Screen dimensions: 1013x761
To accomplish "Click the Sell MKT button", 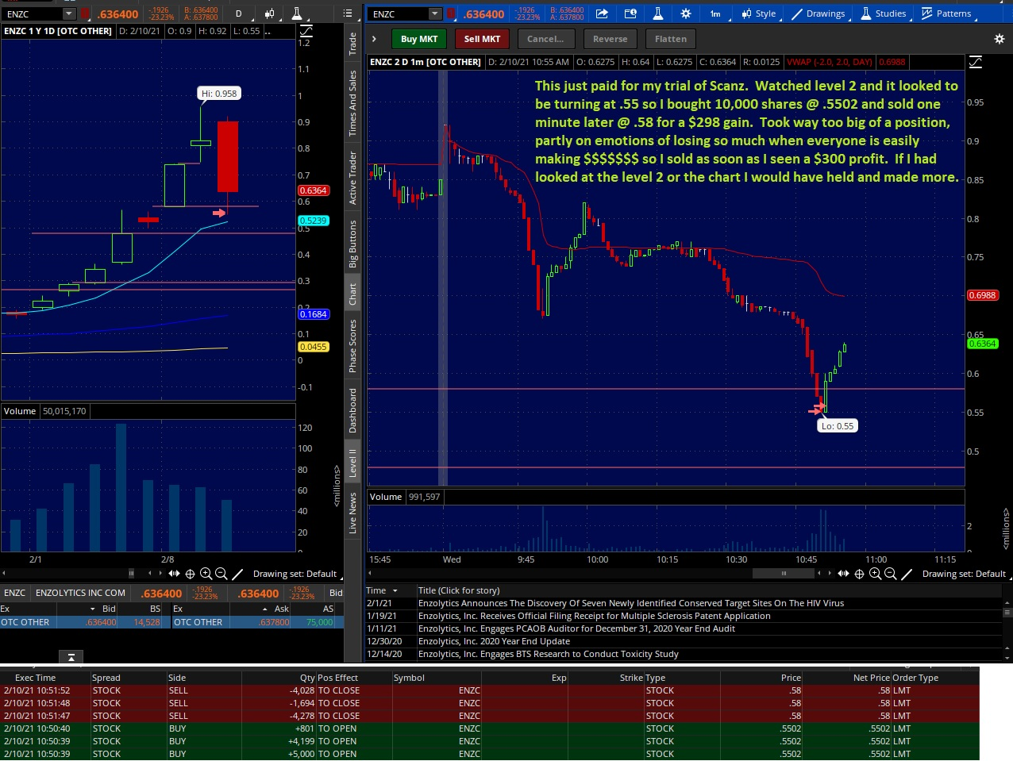I will (482, 39).
